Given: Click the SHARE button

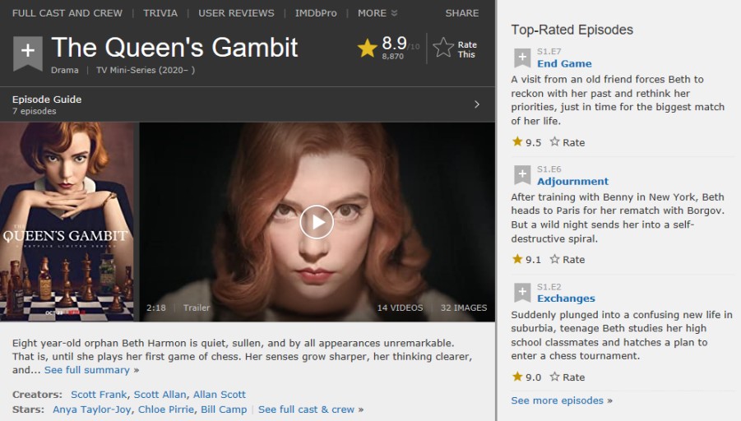Looking at the screenshot, I should coord(461,13).
